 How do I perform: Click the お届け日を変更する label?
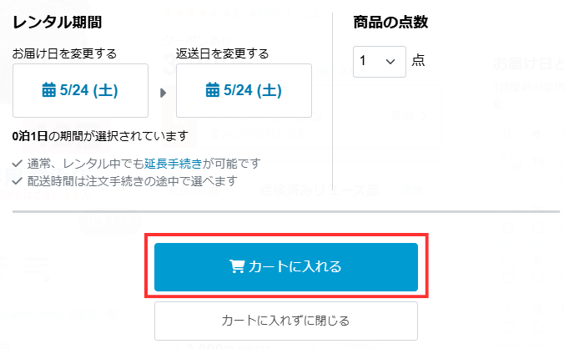click(x=65, y=53)
